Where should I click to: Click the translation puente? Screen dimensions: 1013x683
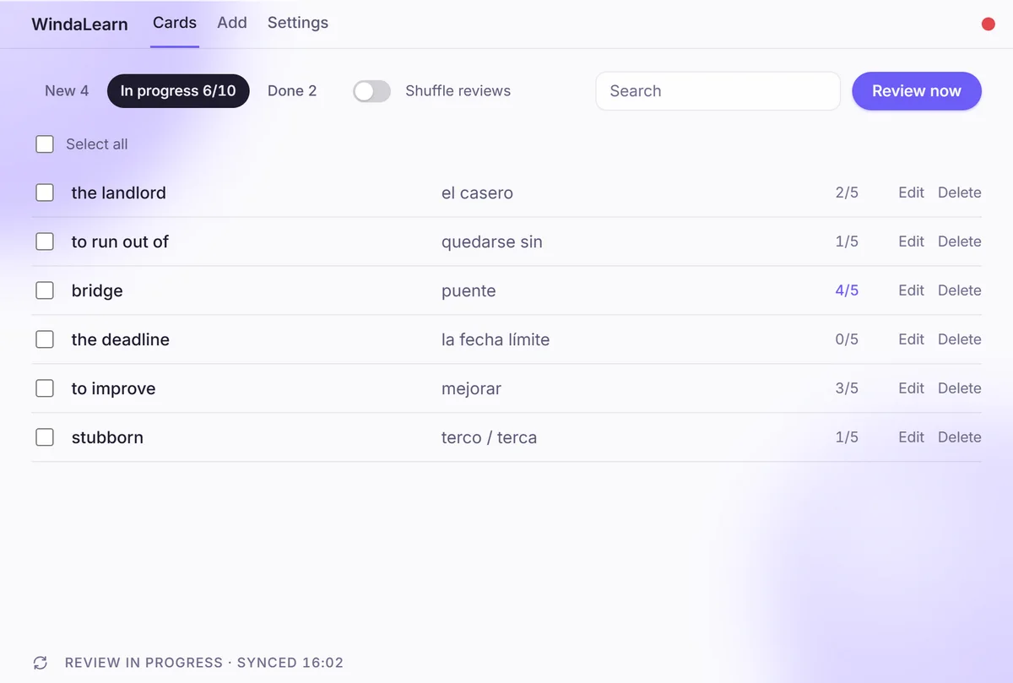click(469, 291)
